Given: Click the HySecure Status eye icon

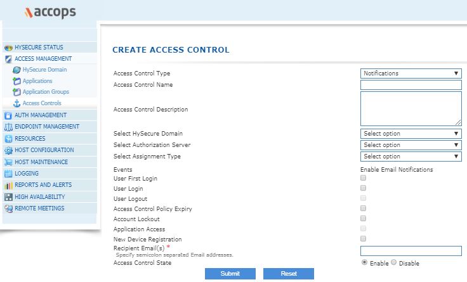Looking at the screenshot, I should (x=8, y=48).
